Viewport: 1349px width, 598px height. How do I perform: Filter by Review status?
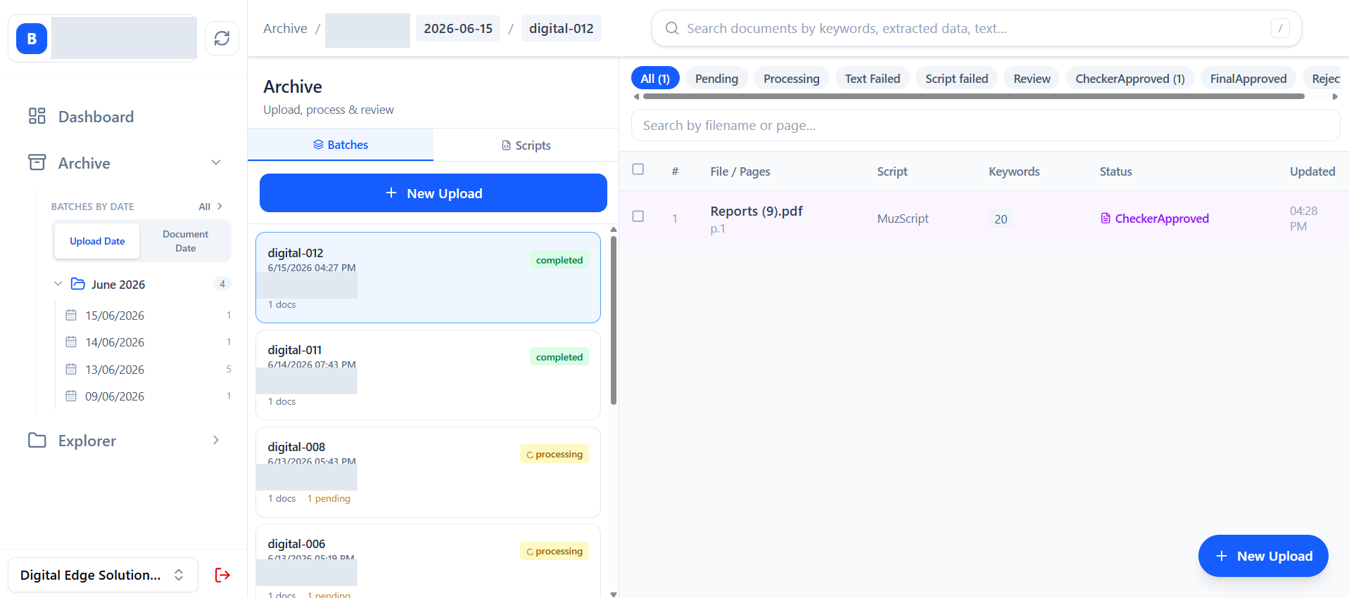[x=1032, y=79]
